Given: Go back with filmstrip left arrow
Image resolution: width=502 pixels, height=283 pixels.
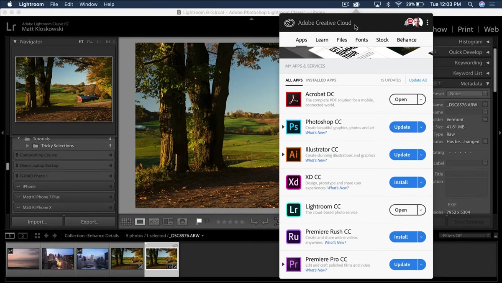Looking at the screenshot, I should tap(46, 236).
